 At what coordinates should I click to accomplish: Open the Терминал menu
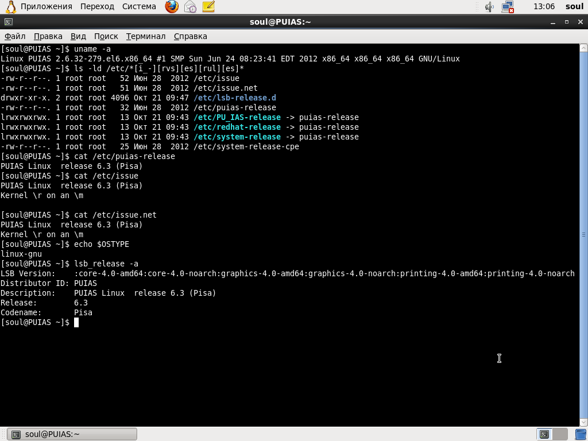pos(145,36)
